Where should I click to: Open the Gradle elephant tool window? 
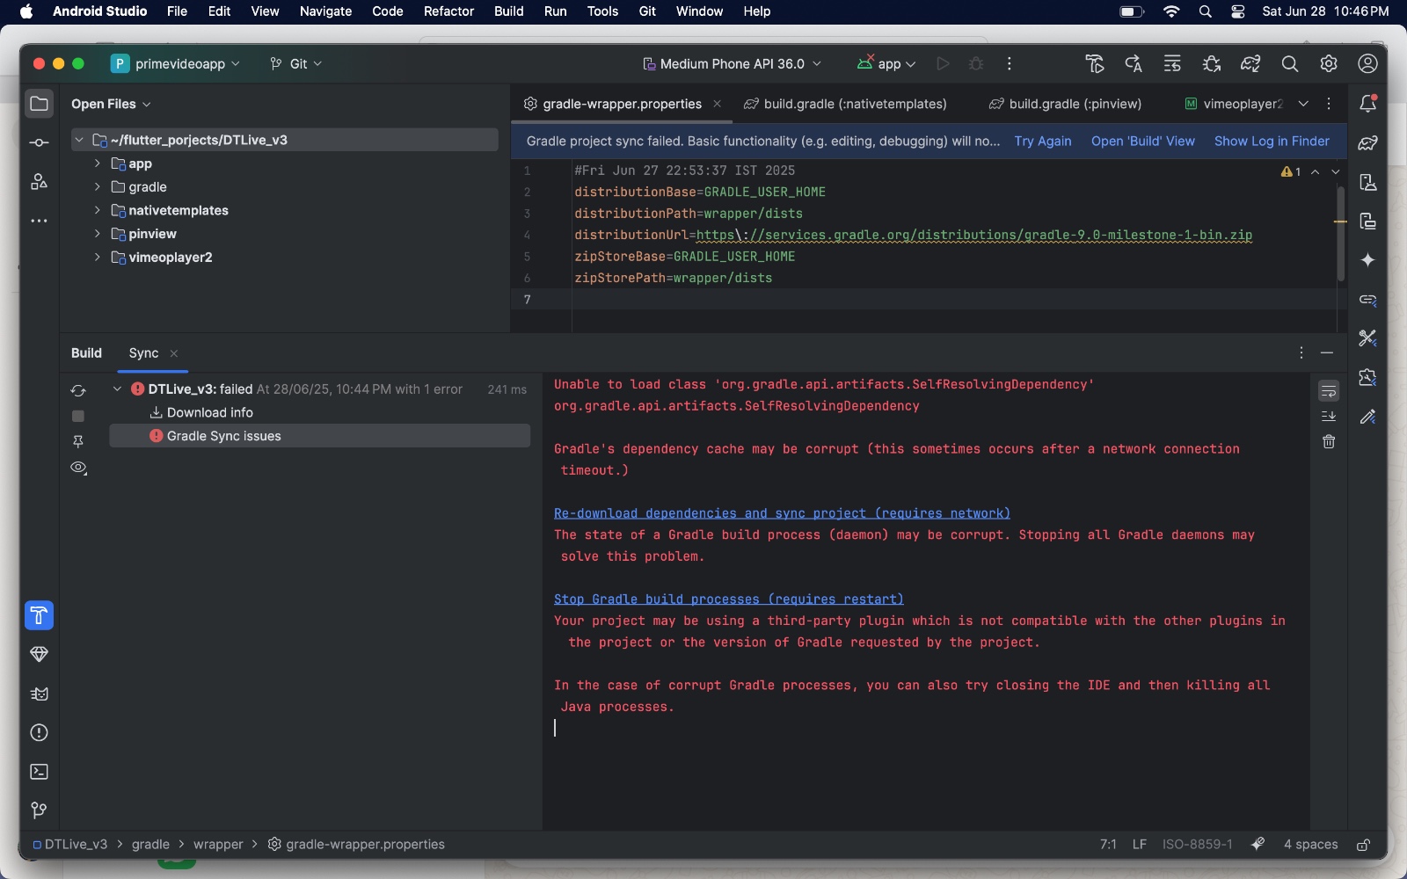point(1367,142)
